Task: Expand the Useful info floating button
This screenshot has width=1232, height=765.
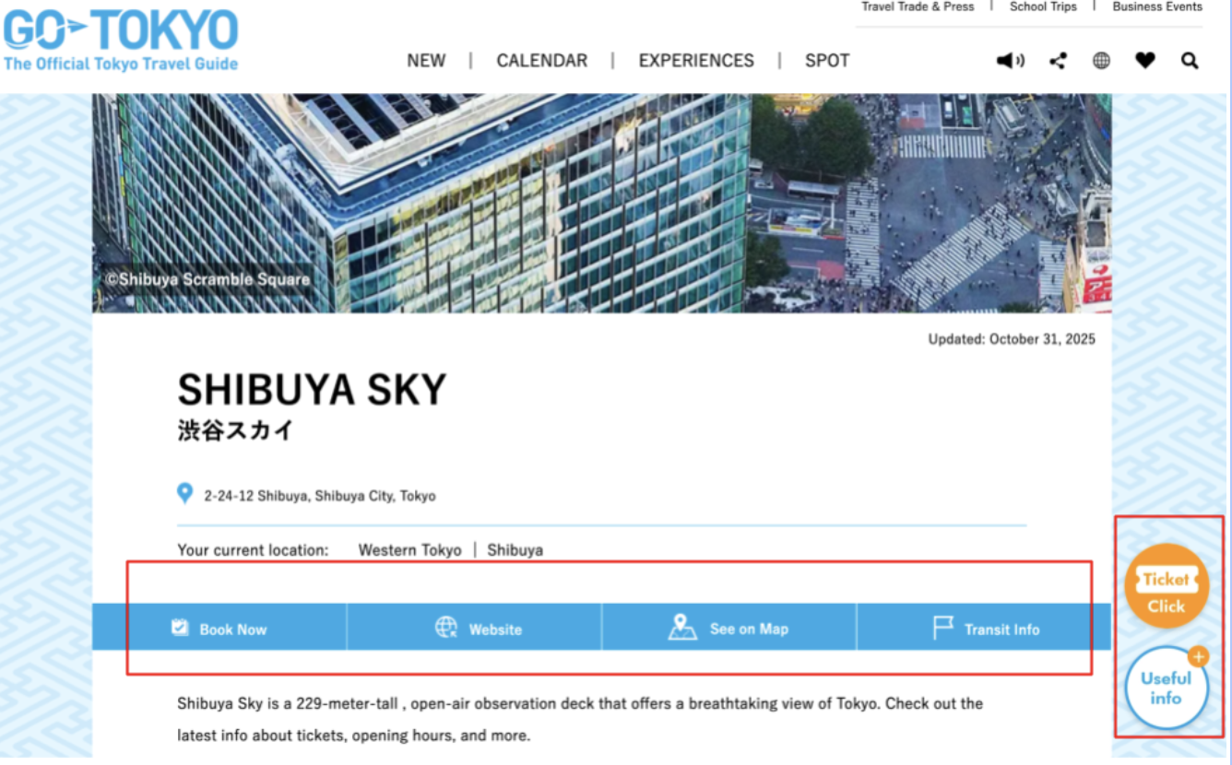Action: pos(1167,688)
